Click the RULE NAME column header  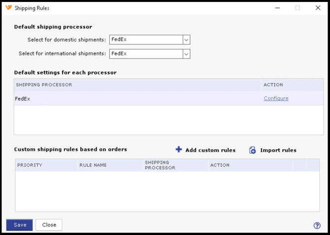93,165
